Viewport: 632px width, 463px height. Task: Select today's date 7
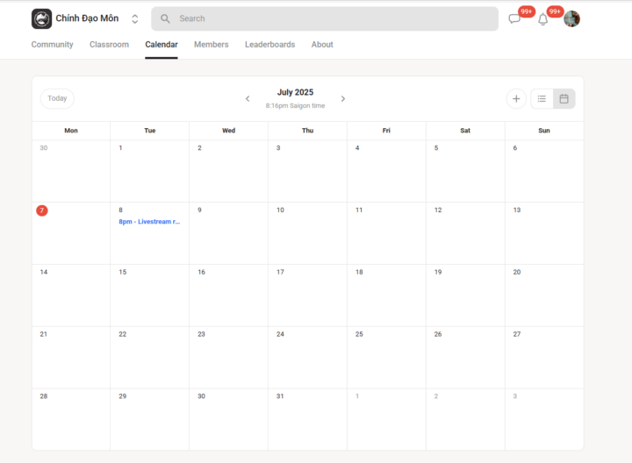click(42, 210)
